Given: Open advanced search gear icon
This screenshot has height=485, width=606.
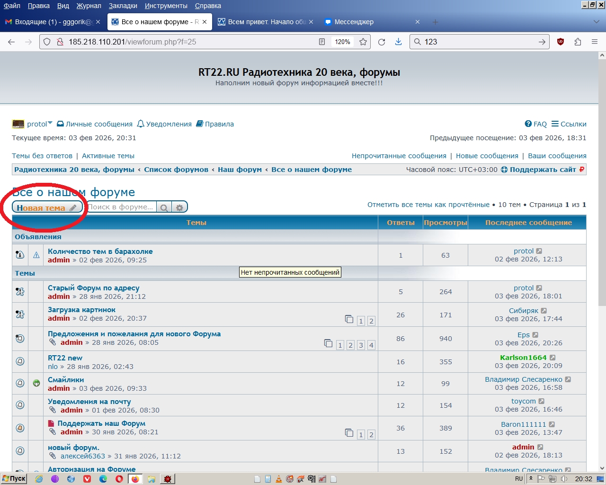Looking at the screenshot, I should point(179,207).
